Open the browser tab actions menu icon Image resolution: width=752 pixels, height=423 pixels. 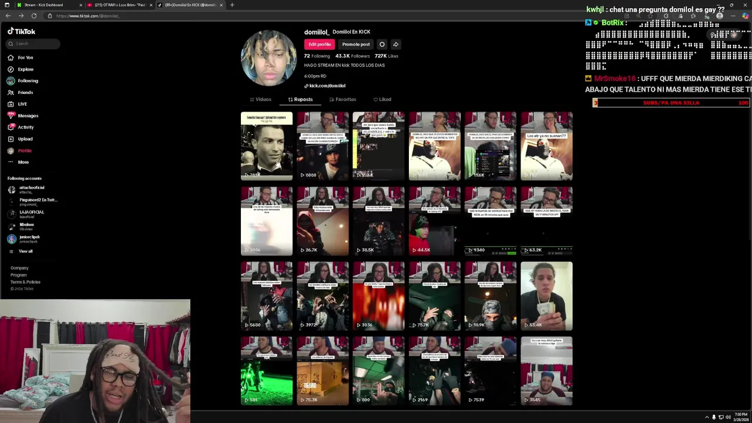click(x=6, y=5)
